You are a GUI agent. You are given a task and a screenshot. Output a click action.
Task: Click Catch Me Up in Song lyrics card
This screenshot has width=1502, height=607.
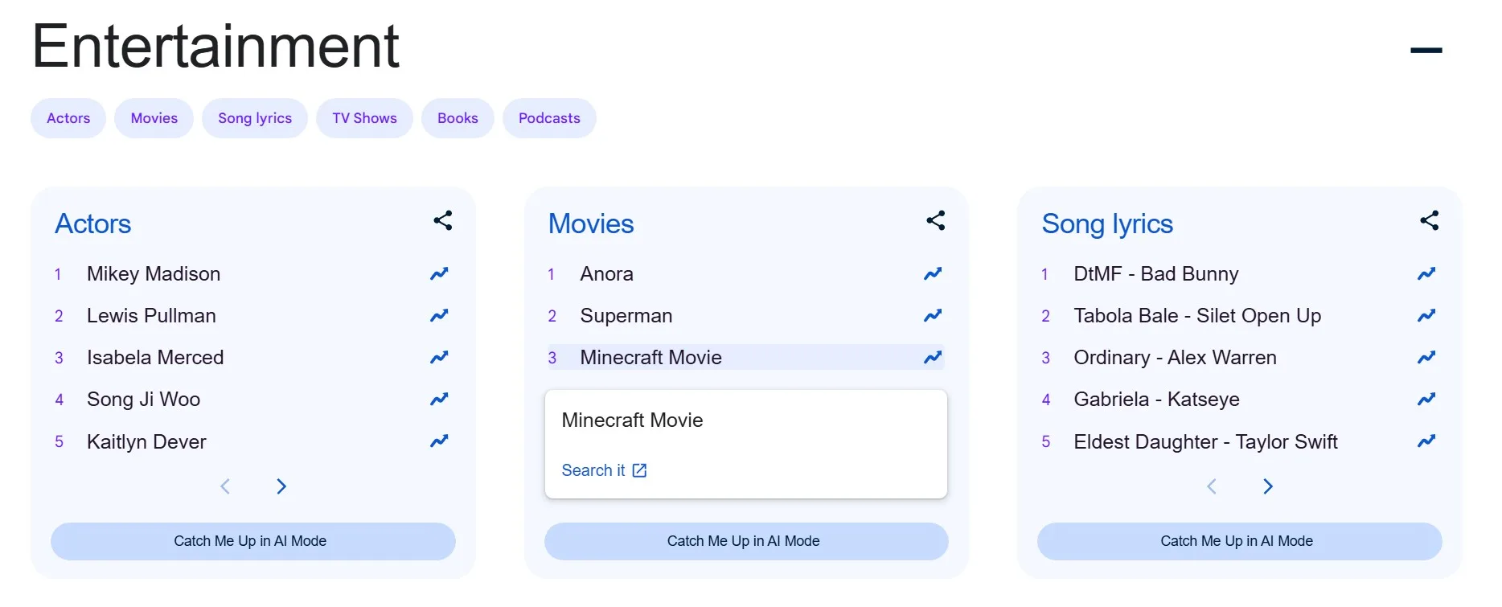click(x=1239, y=541)
